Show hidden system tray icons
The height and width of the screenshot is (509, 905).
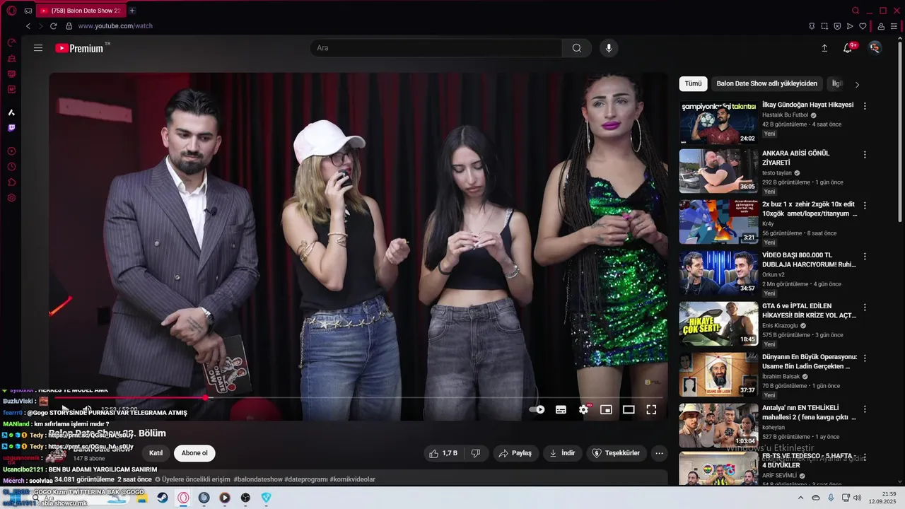(801, 498)
